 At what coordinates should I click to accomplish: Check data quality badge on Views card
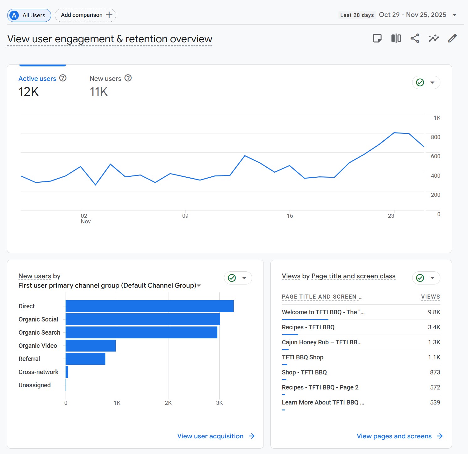pyautogui.click(x=419, y=278)
